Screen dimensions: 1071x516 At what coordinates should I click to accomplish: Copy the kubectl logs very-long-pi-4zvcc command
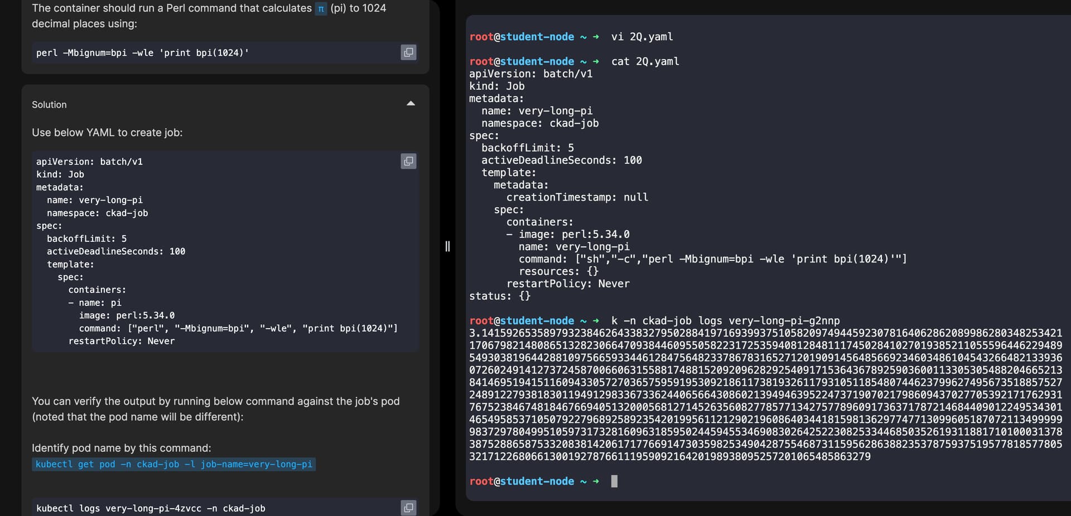click(408, 508)
